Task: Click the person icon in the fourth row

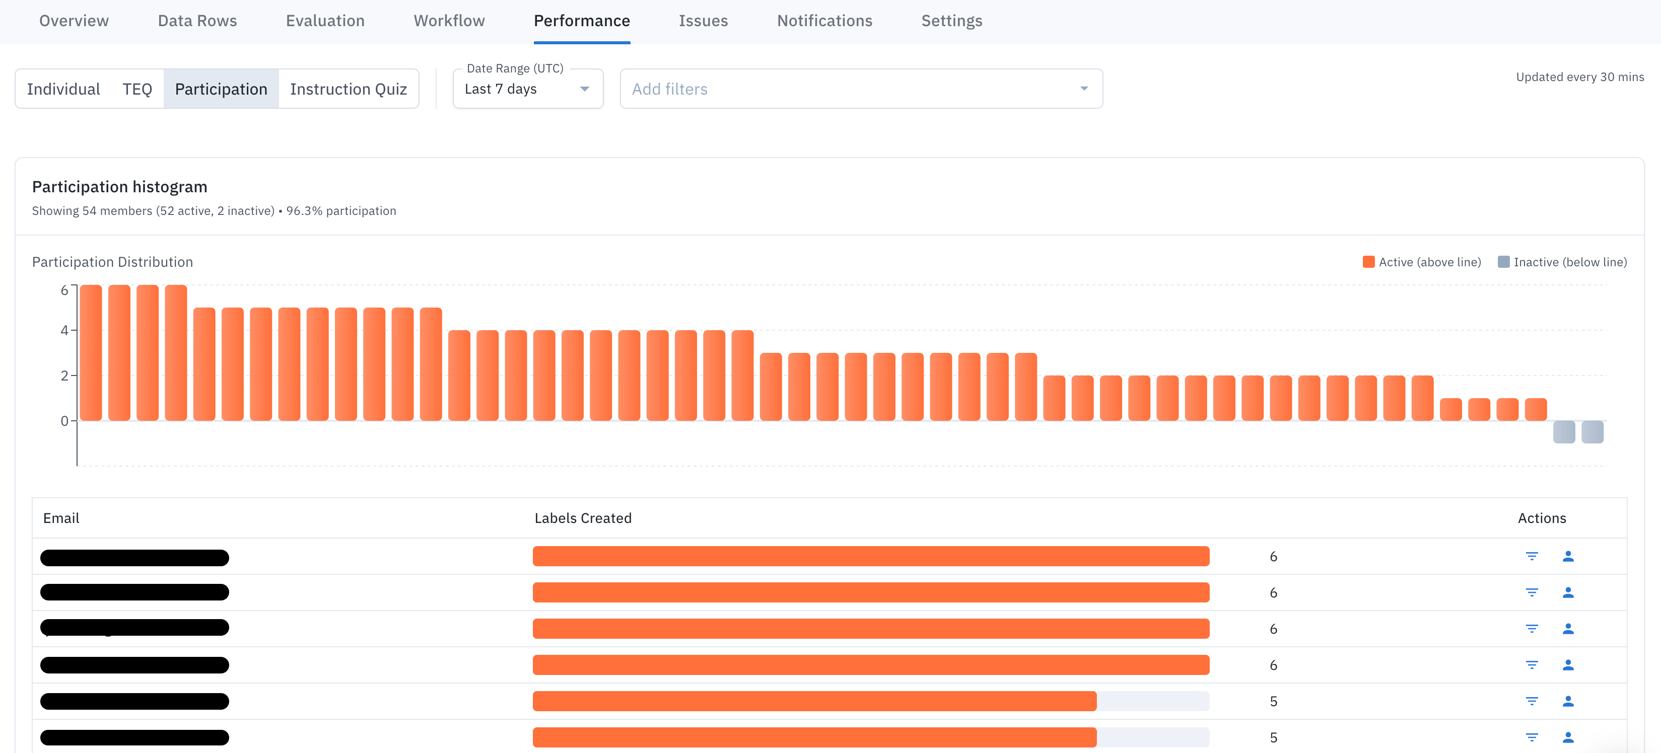Action: click(1568, 665)
